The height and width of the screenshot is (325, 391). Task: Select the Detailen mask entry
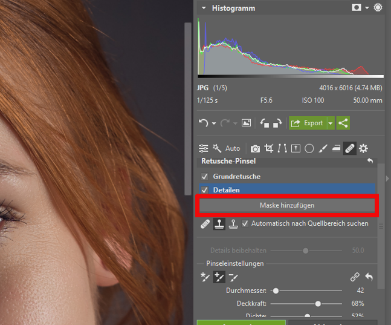287,189
